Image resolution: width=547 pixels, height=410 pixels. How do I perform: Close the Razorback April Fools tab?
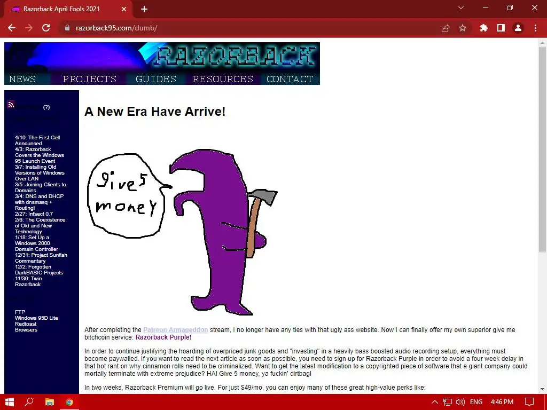[124, 9]
